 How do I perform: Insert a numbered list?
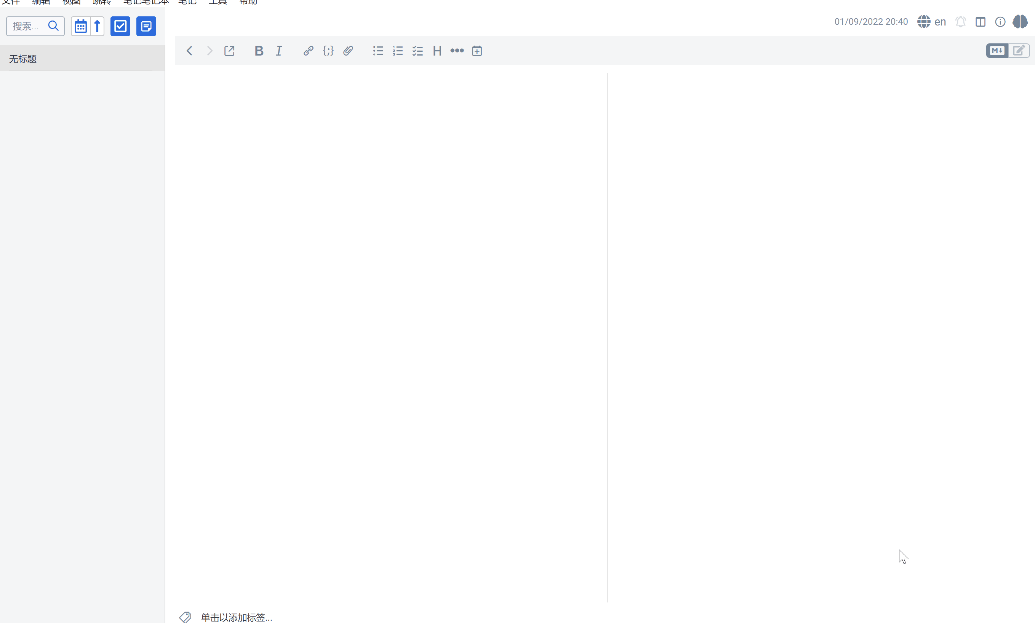[x=398, y=51]
